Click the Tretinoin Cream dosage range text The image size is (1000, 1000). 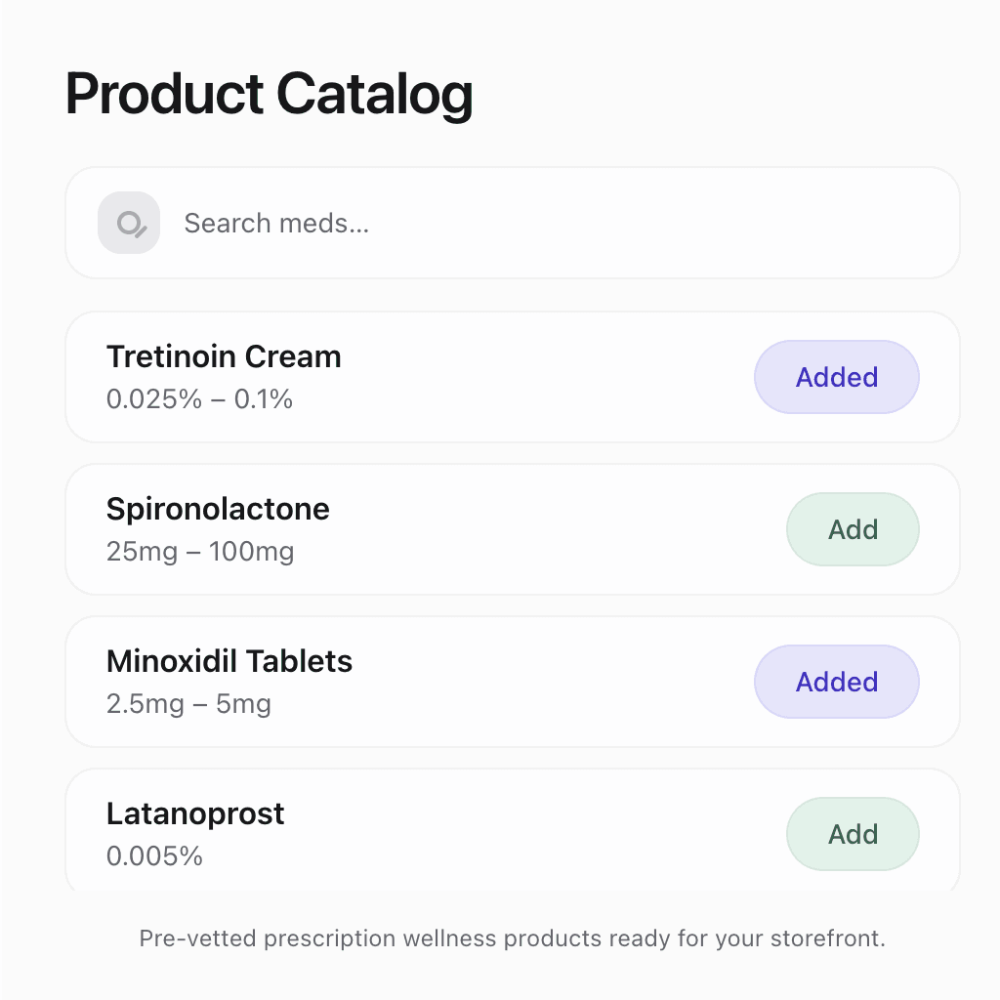click(x=199, y=399)
